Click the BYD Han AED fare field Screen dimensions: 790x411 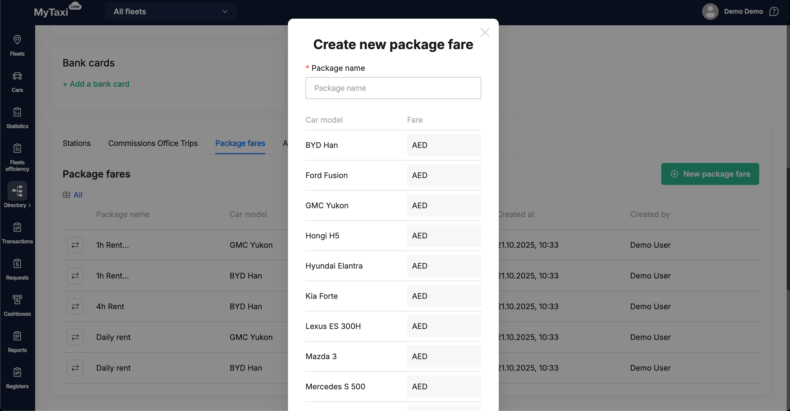pos(444,145)
